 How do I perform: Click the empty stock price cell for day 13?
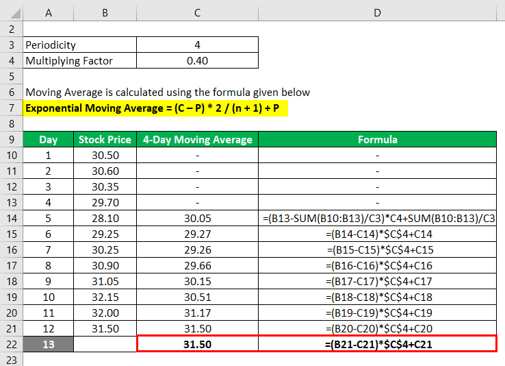coord(105,344)
